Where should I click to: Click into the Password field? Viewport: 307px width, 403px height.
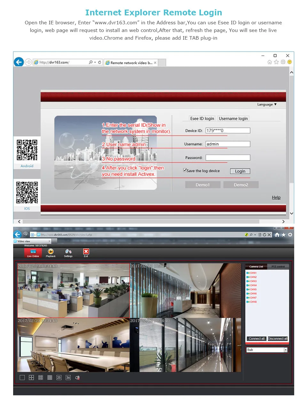click(x=228, y=158)
